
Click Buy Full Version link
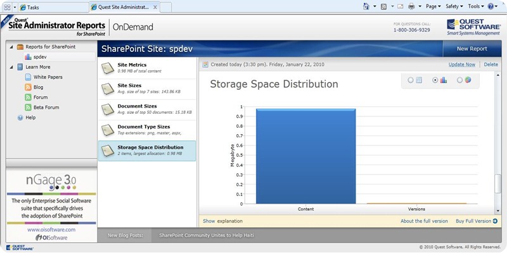[473, 221]
